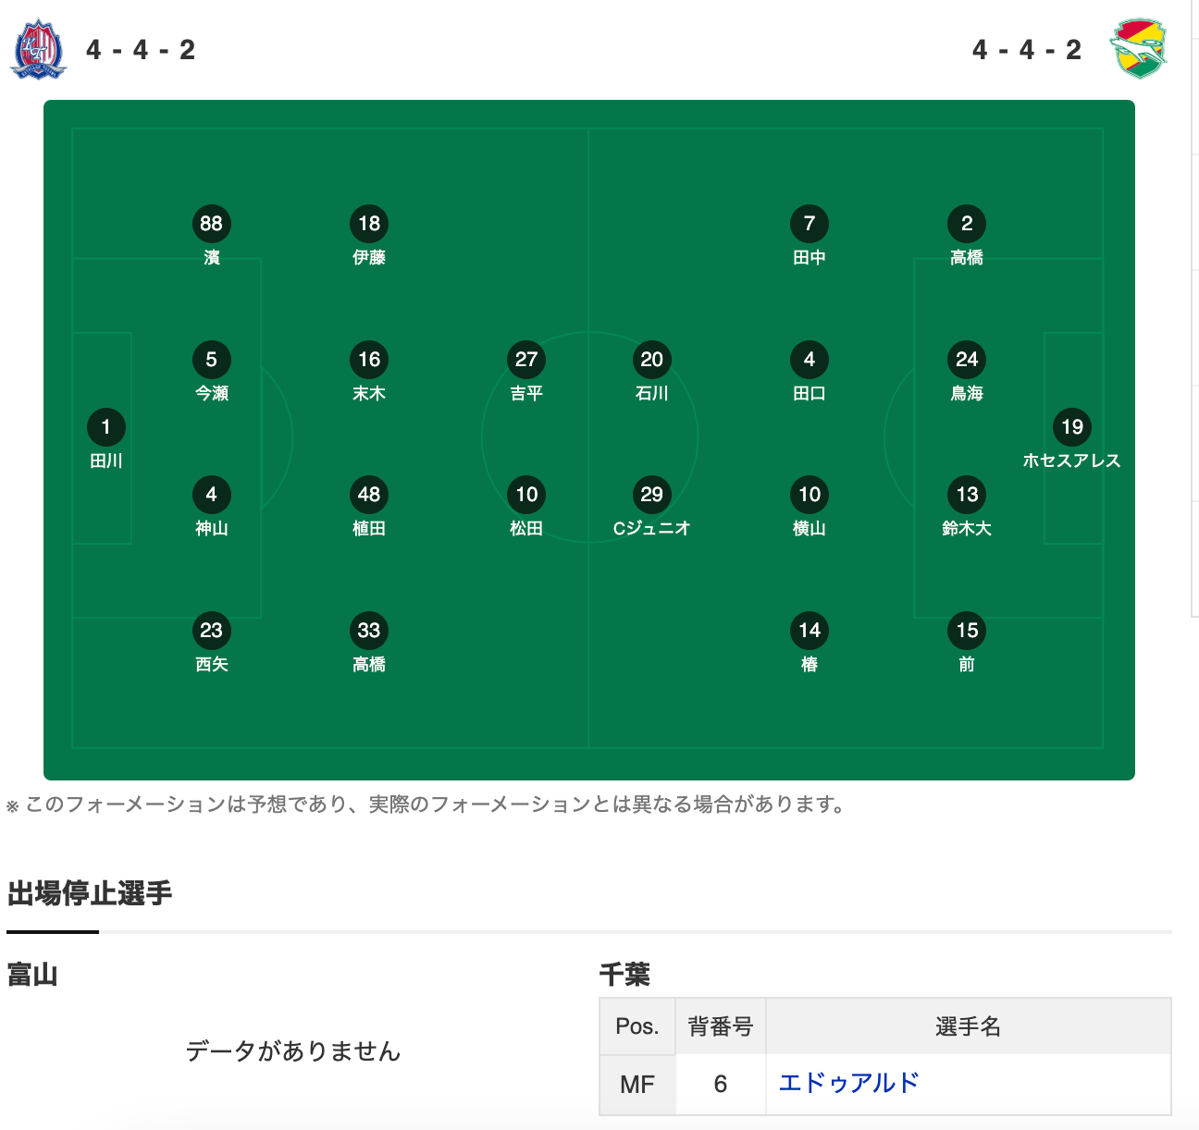Open the エドゥアルド player link
This screenshot has height=1130, width=1199.
tap(849, 1083)
